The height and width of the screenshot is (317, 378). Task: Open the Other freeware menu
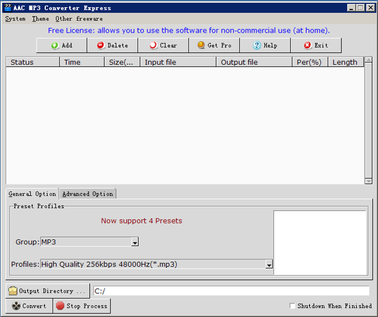[79, 19]
